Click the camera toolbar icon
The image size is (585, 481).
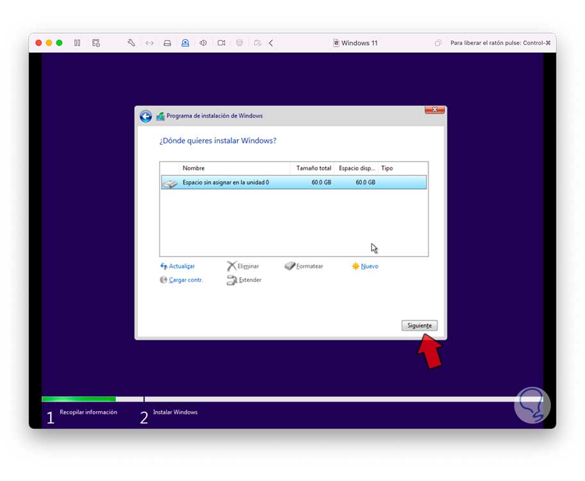(221, 43)
